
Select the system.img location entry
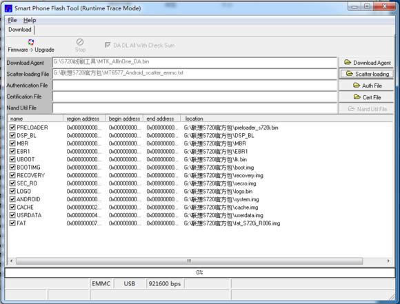(x=221, y=199)
